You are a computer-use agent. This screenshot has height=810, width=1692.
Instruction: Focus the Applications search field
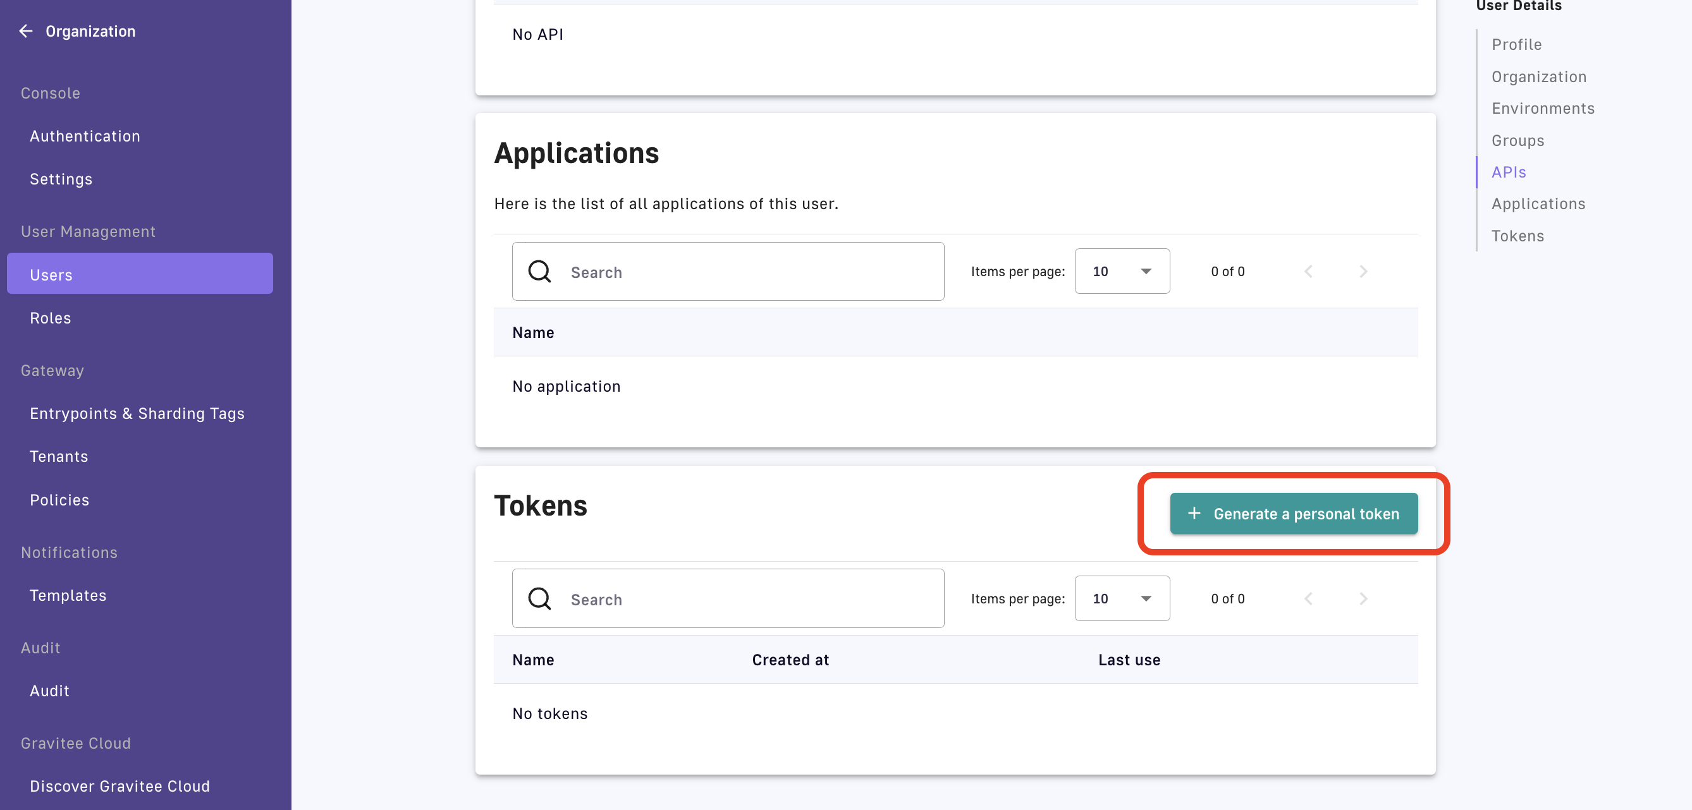[749, 272]
